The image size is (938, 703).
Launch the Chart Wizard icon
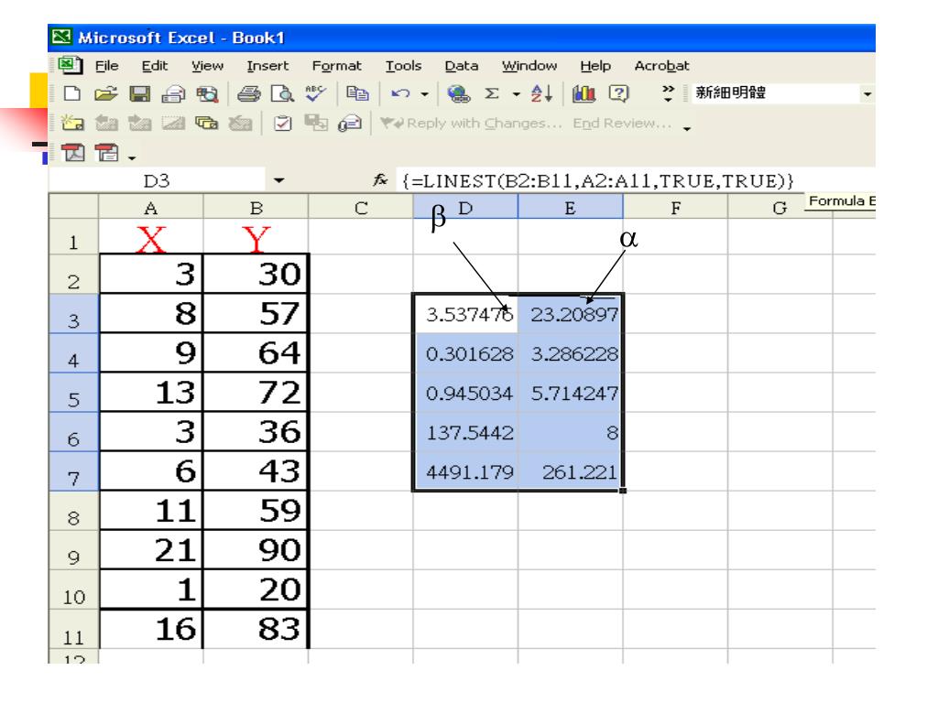pyautogui.click(x=584, y=94)
